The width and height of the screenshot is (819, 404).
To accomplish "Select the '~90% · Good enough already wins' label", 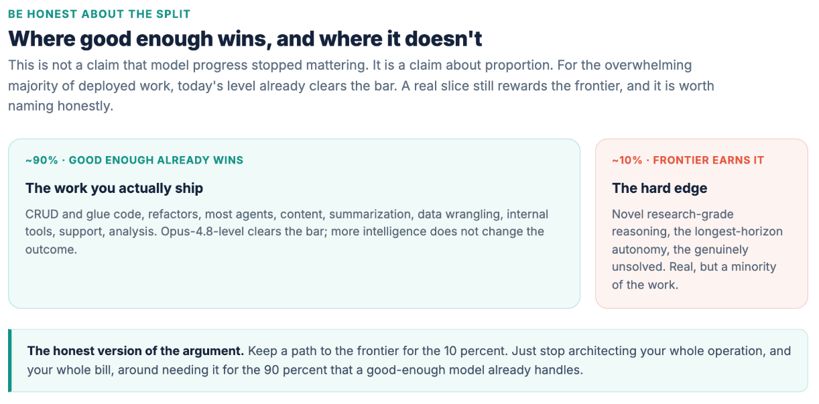I will point(135,160).
